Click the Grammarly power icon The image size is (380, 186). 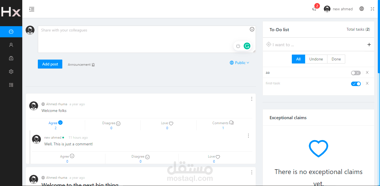pyautogui.click(x=238, y=46)
